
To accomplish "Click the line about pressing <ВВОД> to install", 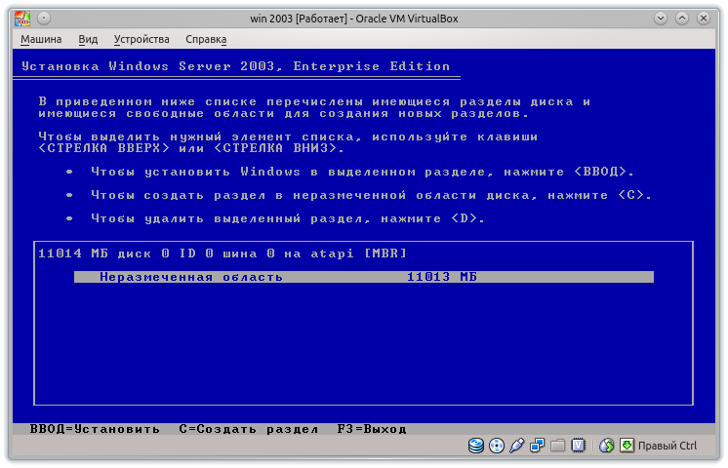I will tap(362, 172).
